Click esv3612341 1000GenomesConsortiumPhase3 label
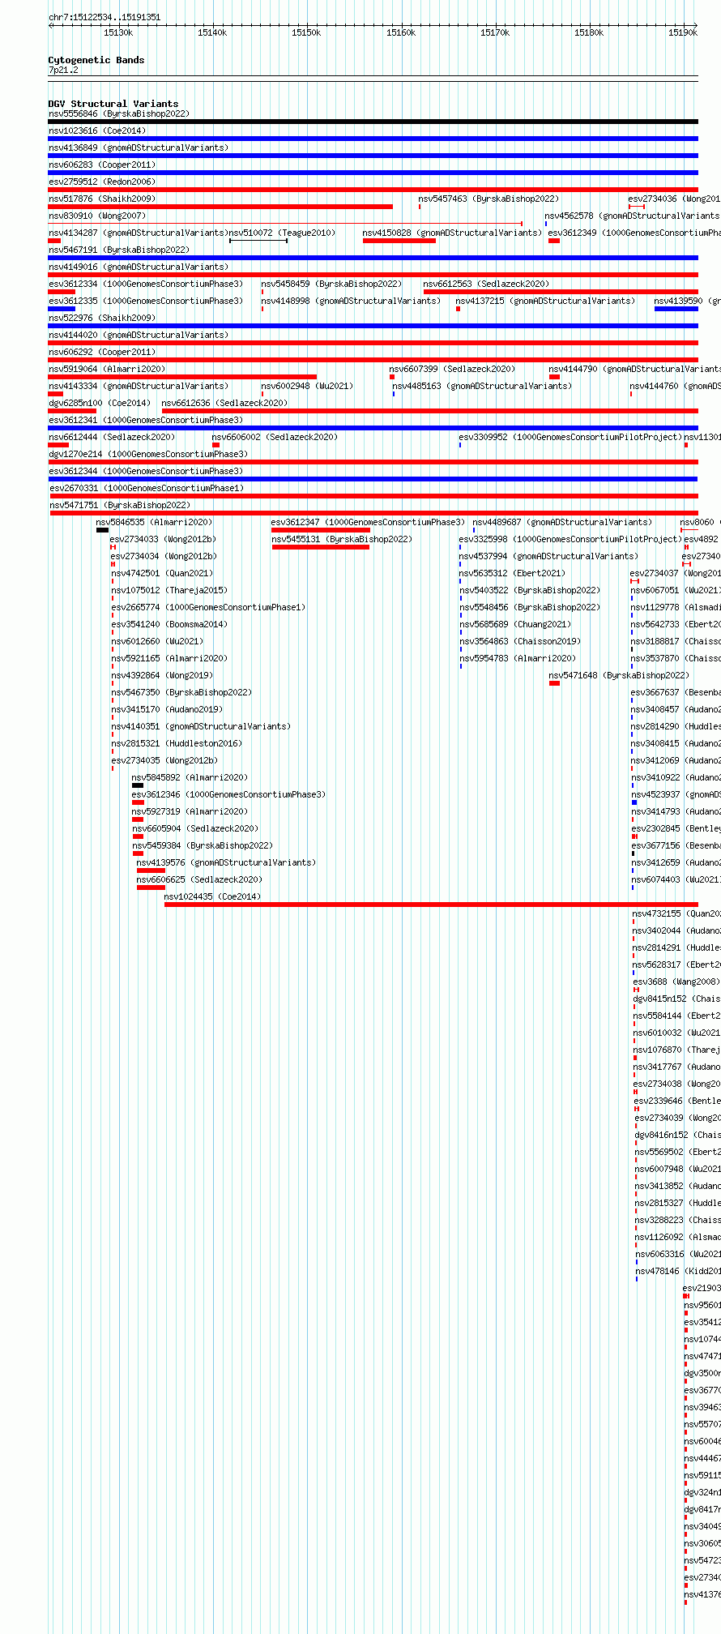Image resolution: width=721 pixels, height=1634 pixels. point(146,420)
